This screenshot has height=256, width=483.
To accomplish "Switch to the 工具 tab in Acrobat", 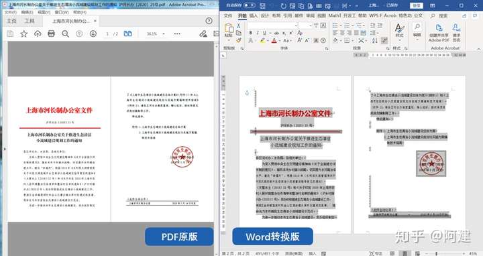I will pos(30,21).
